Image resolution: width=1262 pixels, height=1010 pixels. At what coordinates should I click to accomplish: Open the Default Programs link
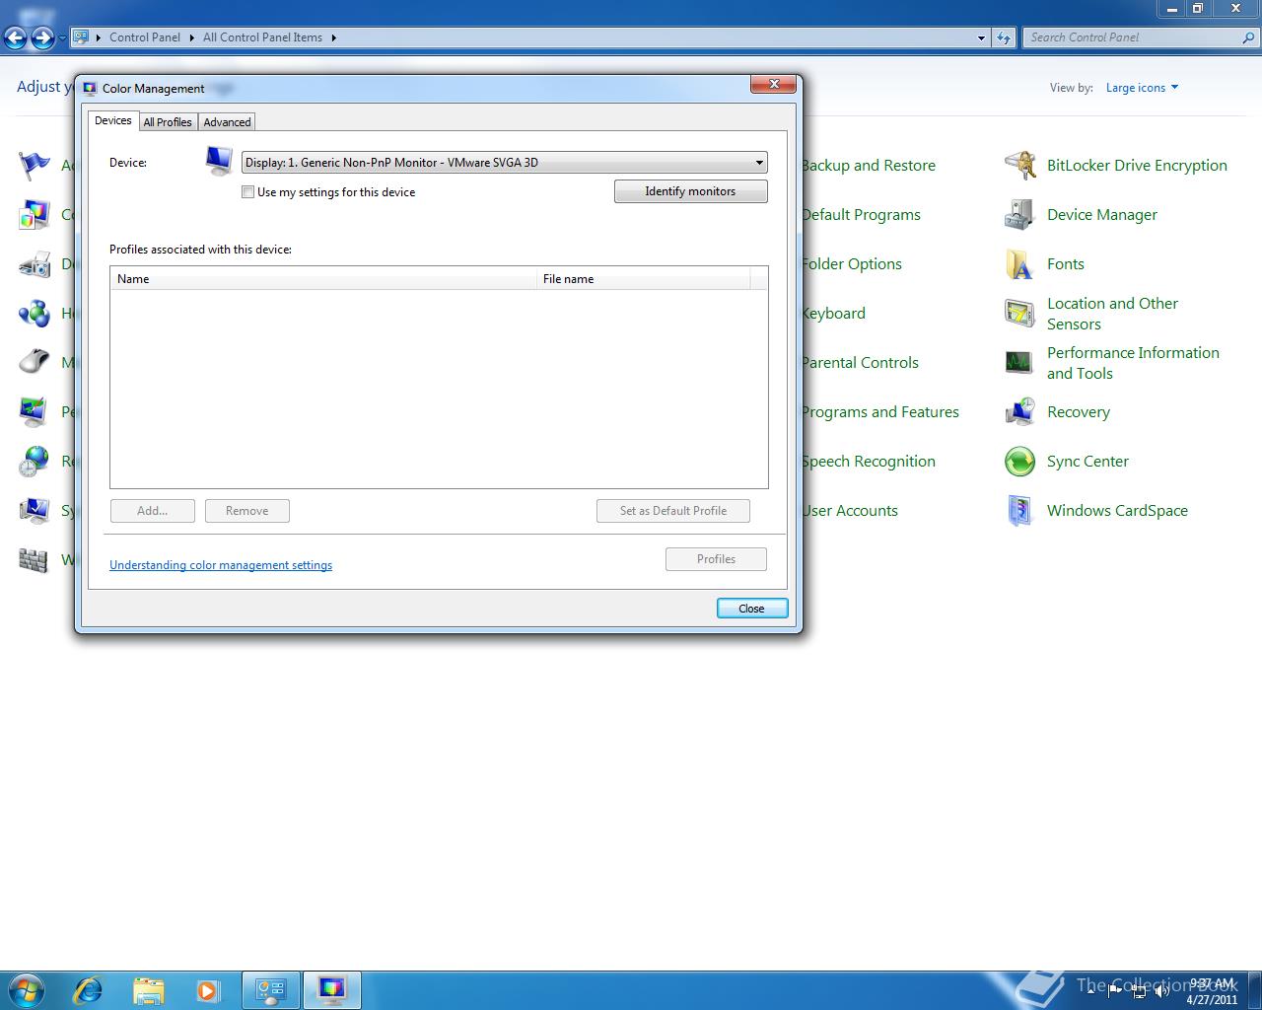[861, 214]
